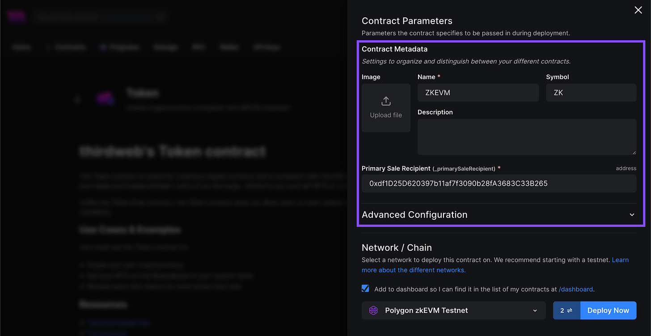Click the Name field containing ZKEVM
651x336 pixels.
[478, 92]
